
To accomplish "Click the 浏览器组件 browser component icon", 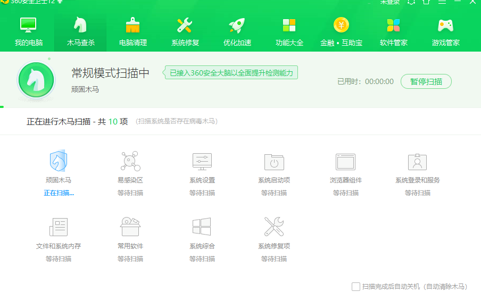I will click(x=345, y=161).
